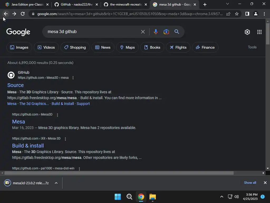Open the tab search dropdown arrow

[228, 4]
